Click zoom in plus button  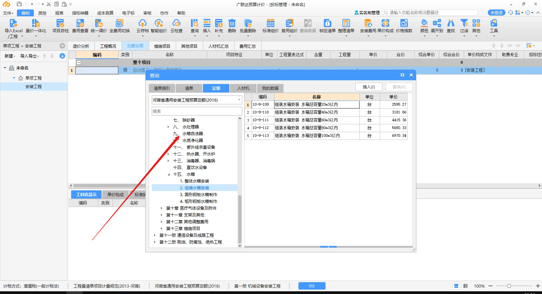tap(538, 286)
